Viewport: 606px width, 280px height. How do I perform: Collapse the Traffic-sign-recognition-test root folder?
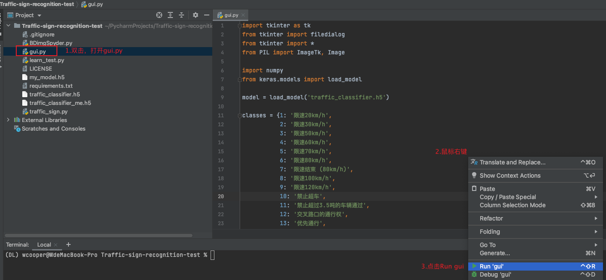[x=8, y=26]
